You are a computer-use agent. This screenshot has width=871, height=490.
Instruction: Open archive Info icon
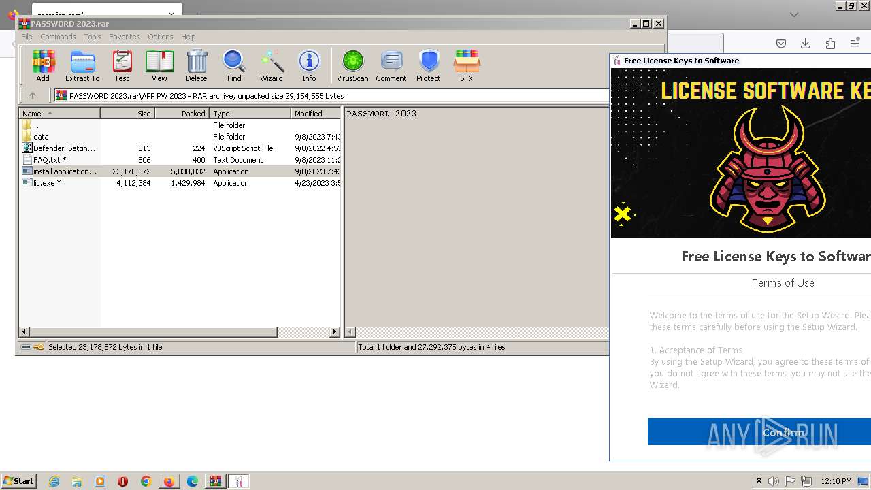point(309,66)
